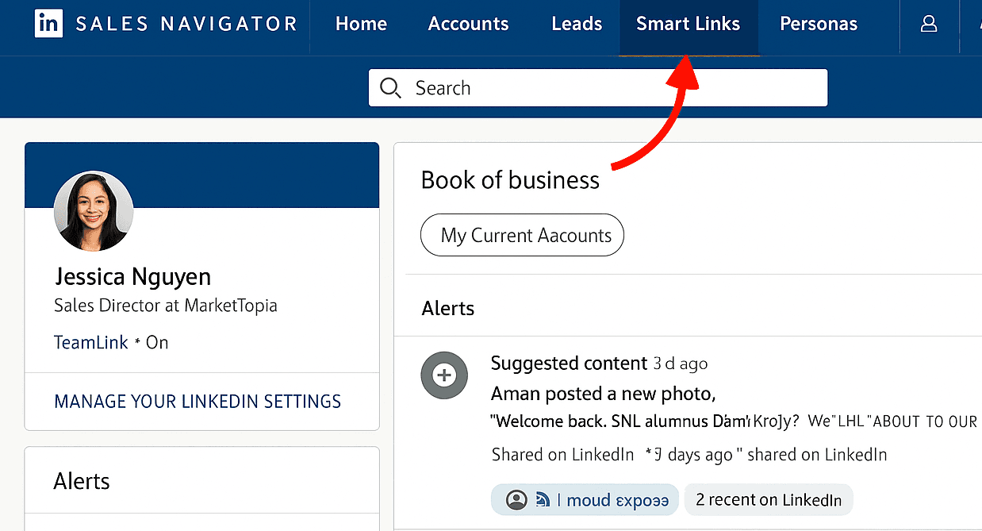Viewport: 982px width, 531px height.
Task: Select the person icon left of Suggested content alert
Action: (444, 375)
